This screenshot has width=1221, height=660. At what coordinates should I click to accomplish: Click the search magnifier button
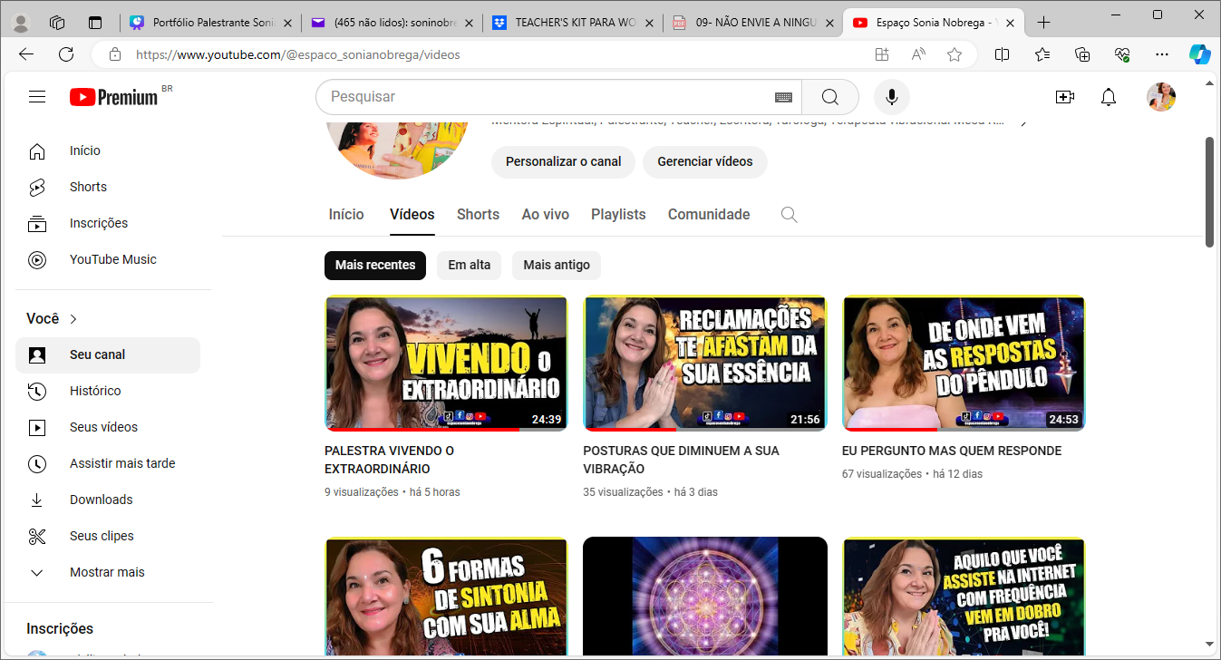pos(830,97)
